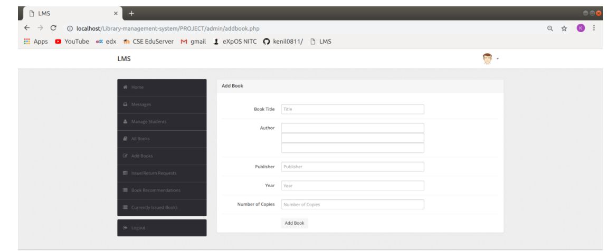Click the admin avatar picture

click(487, 59)
